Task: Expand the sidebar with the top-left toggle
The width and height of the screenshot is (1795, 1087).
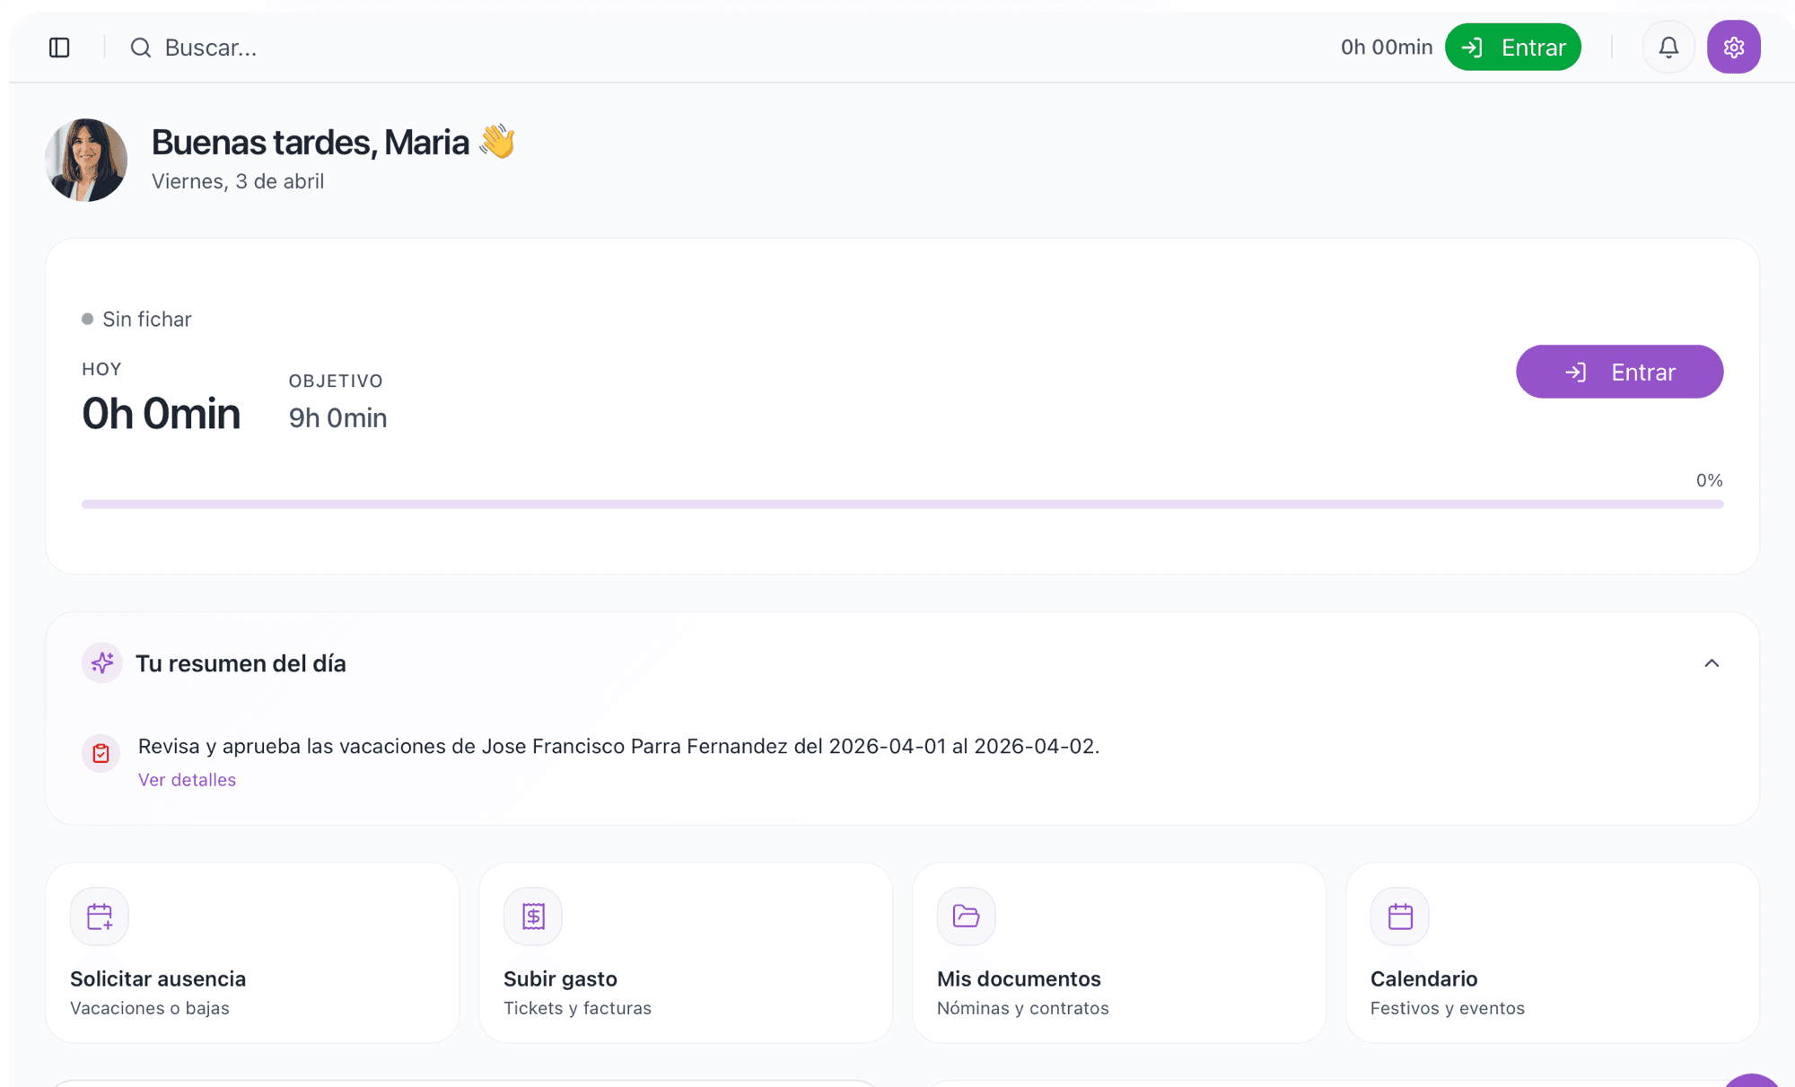Action: (59, 48)
